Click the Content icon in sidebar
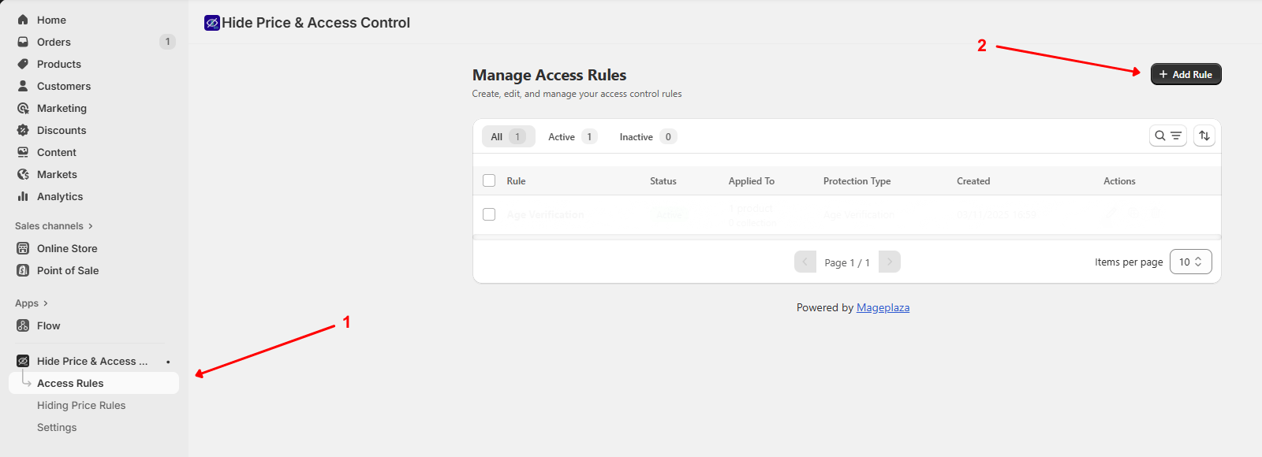This screenshot has height=457, width=1262. point(23,152)
